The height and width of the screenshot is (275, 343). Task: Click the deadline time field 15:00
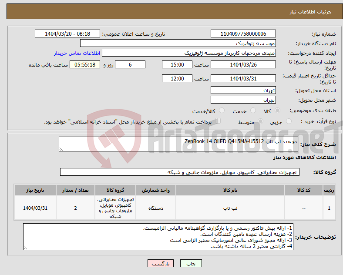tap(177, 64)
